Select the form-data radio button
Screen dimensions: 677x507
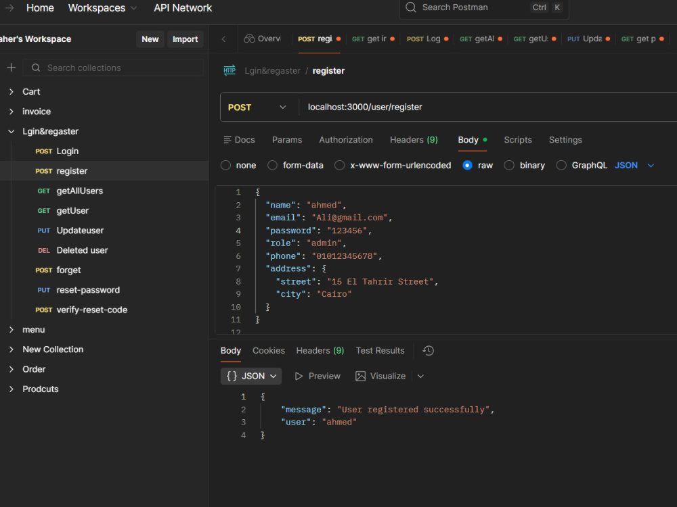pos(272,165)
